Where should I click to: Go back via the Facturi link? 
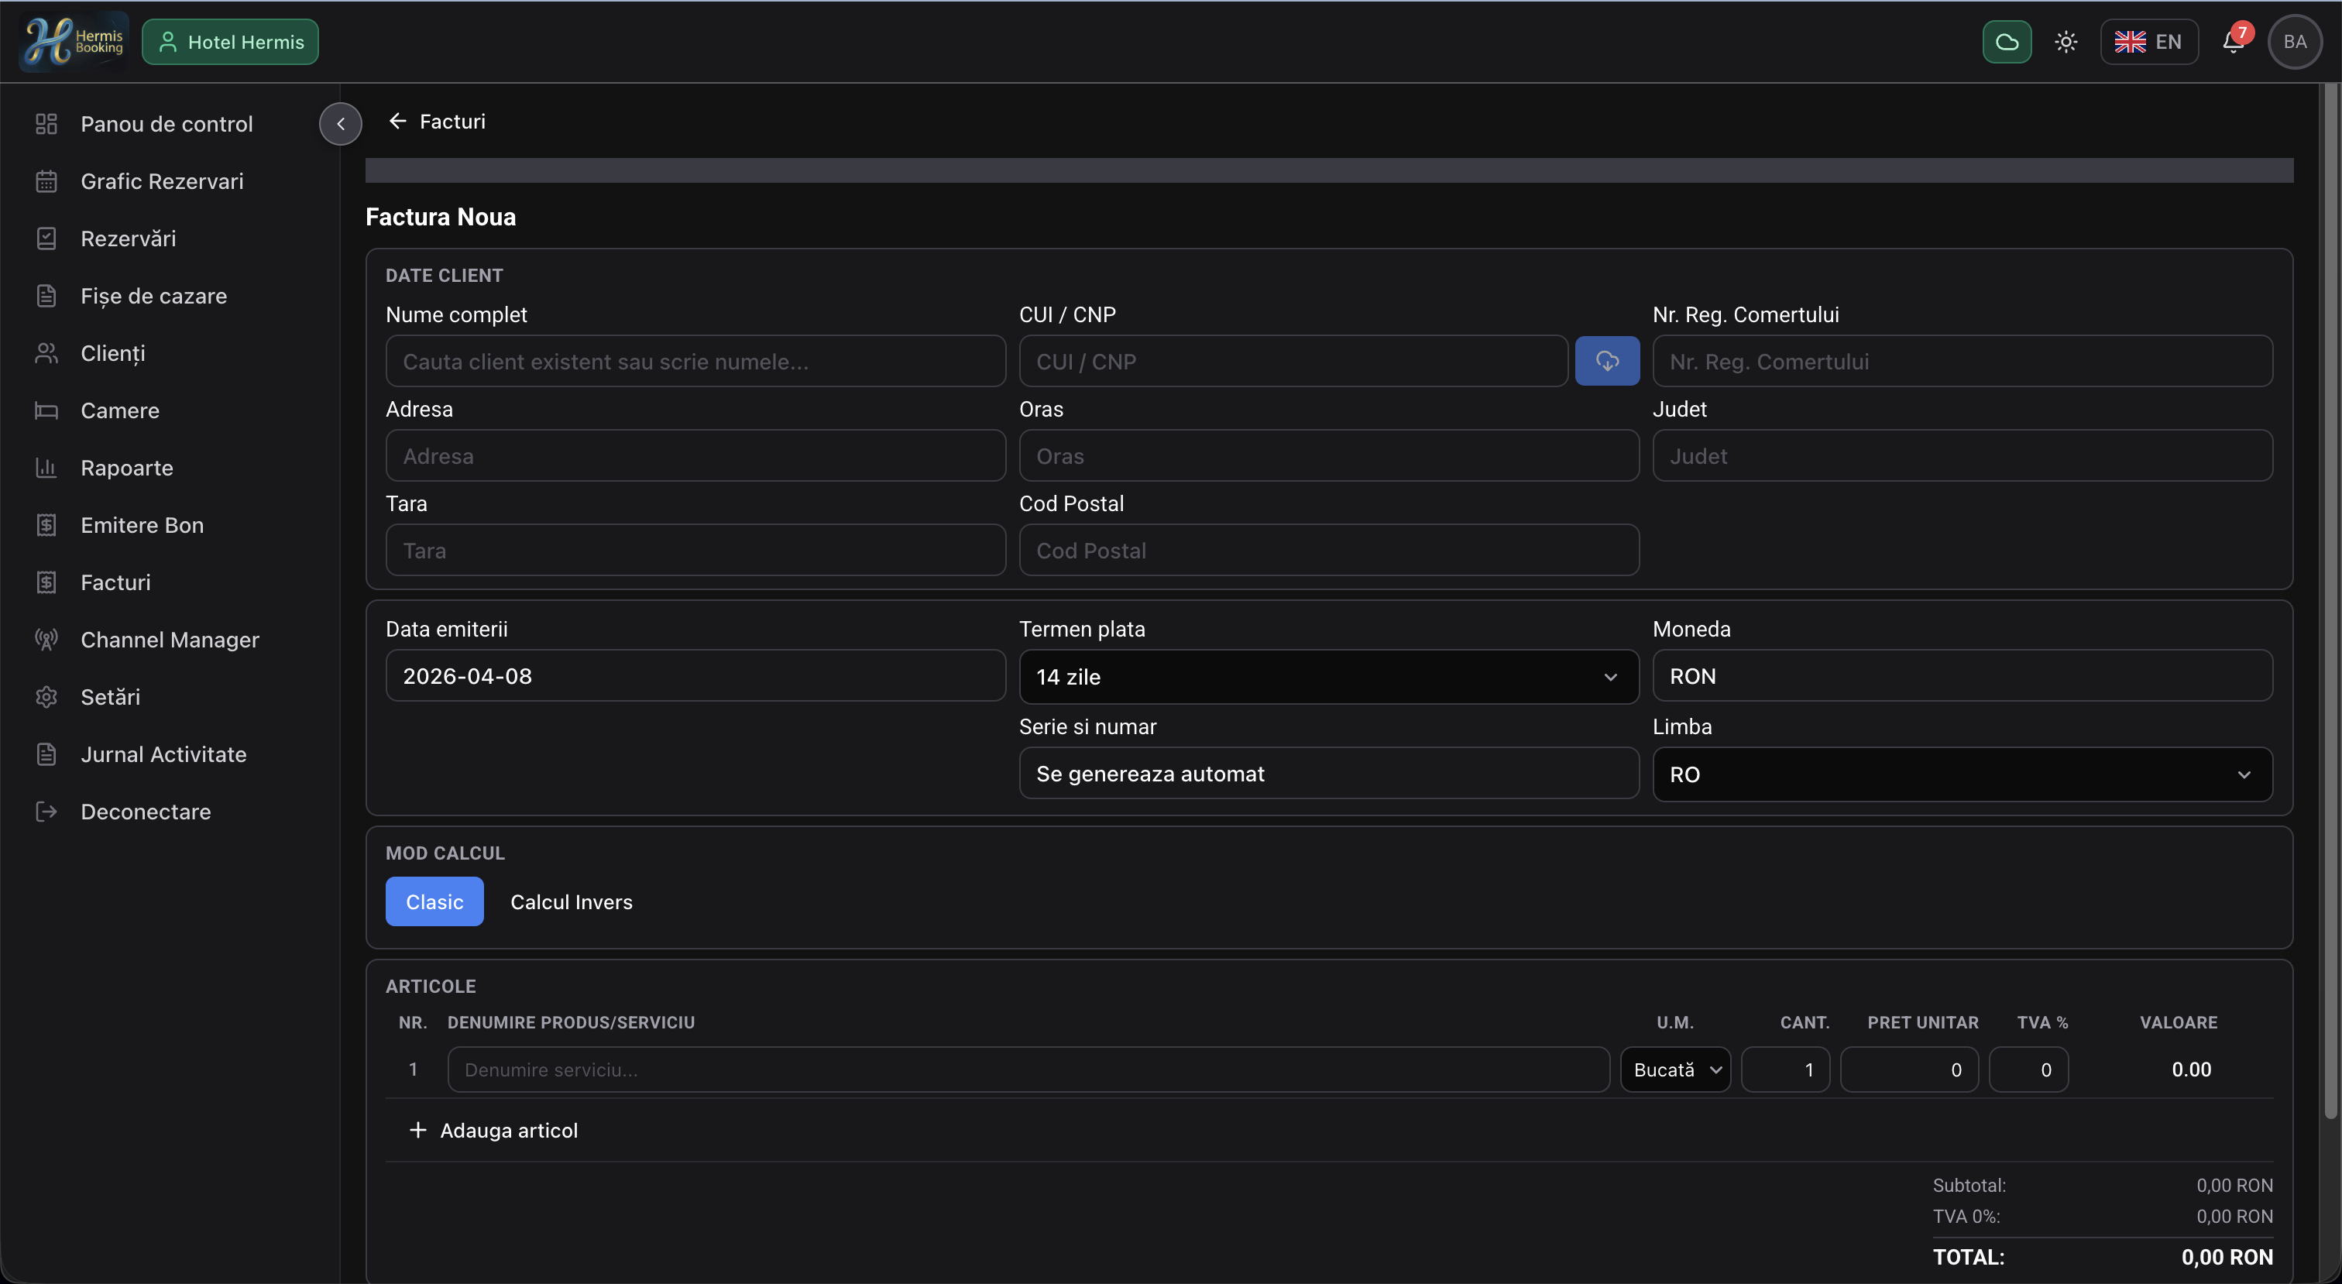pos(438,121)
